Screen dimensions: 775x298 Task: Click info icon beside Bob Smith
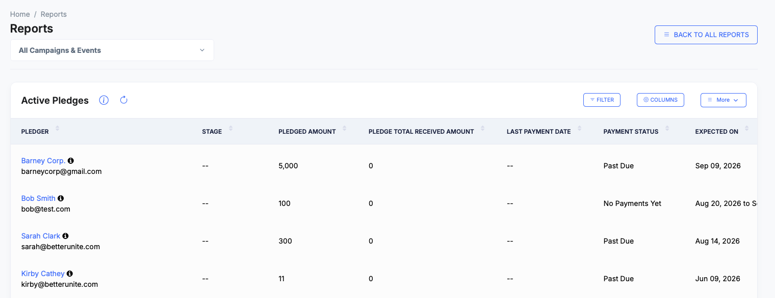point(61,198)
